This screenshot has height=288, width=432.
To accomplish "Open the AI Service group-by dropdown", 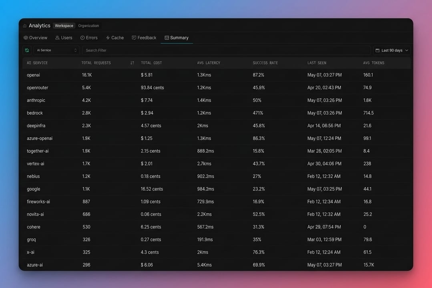I will point(56,50).
